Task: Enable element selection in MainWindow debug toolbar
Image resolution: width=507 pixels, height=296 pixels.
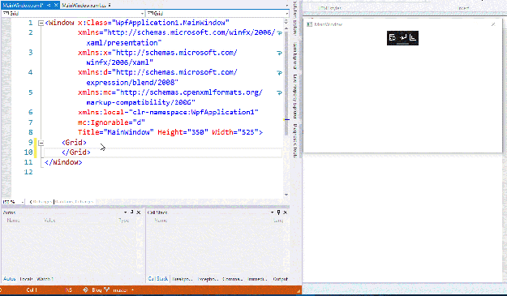Action: tap(402, 38)
